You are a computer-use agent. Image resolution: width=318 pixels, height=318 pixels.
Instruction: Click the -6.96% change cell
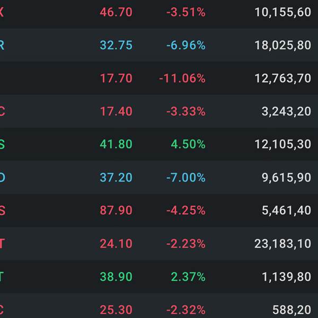pos(185,45)
